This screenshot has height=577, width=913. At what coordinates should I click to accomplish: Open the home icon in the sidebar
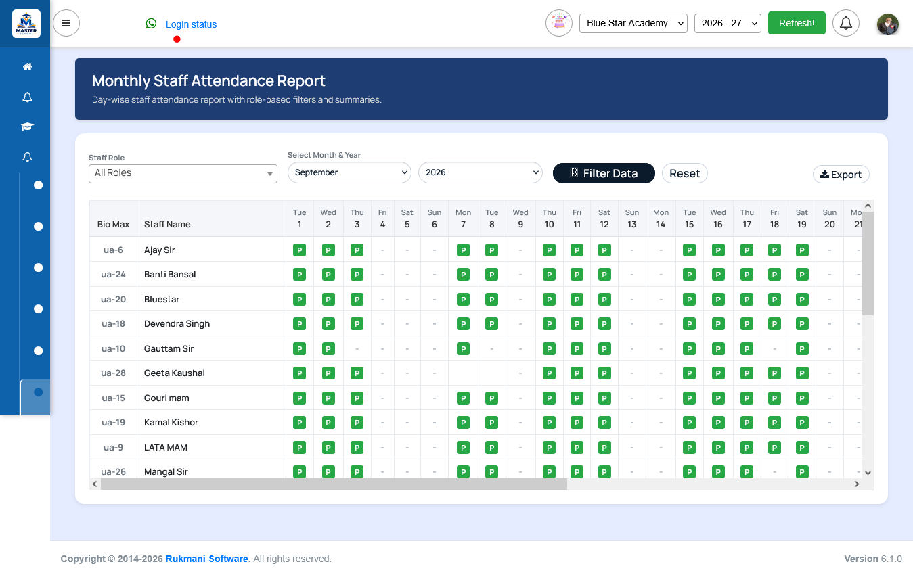[27, 67]
